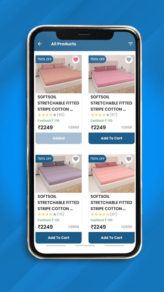Tap the back arrow icon
This screenshot has height=292, width=164.
pos(40,44)
